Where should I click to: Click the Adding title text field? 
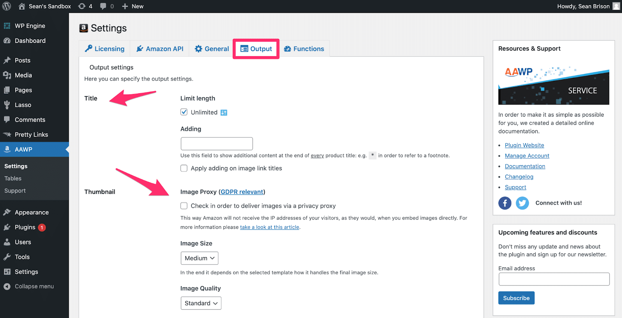coord(217,143)
